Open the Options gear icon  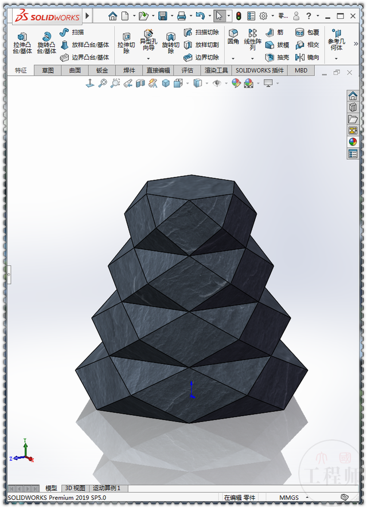point(263,16)
